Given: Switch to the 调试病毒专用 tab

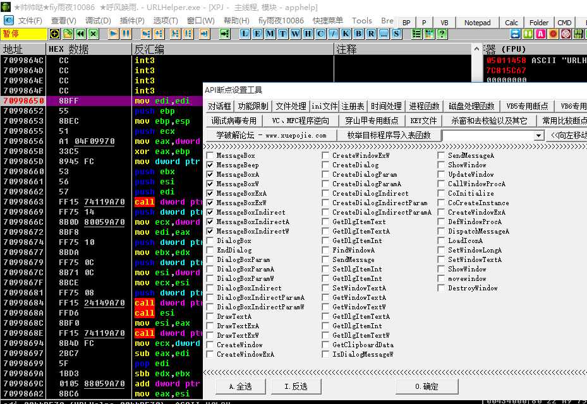Looking at the screenshot, I should pos(234,121).
